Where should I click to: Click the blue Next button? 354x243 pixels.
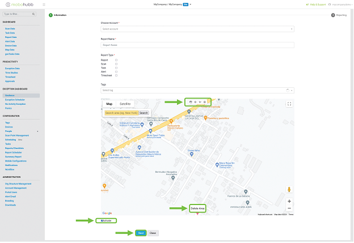point(140,233)
